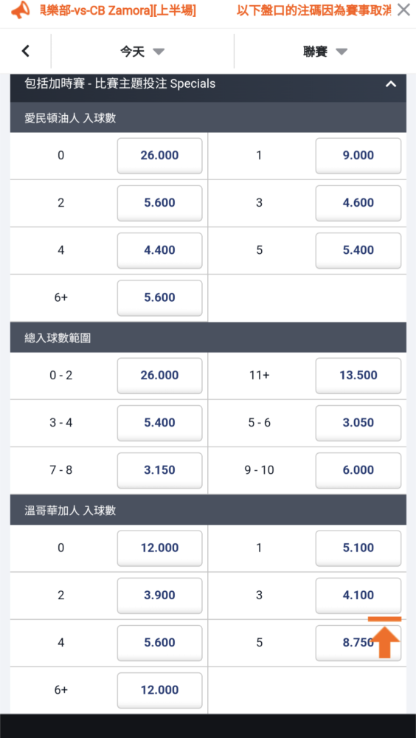Select 4.100 odds for 溫哥華加人 3 goals

coord(358,596)
